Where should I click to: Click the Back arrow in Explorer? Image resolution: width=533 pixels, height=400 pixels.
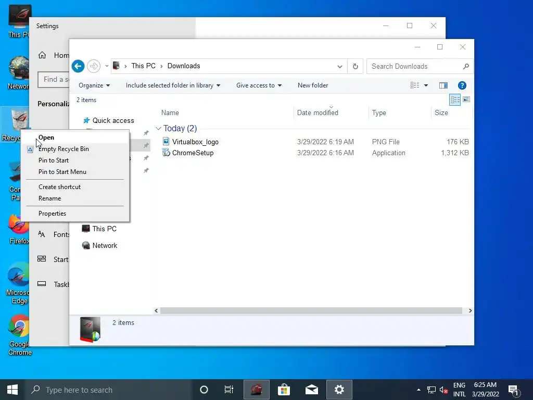[78, 66]
